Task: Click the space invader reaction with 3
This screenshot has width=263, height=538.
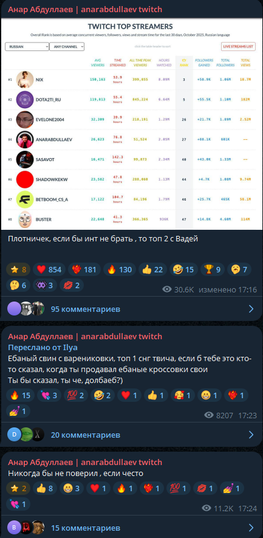Action: point(45,286)
